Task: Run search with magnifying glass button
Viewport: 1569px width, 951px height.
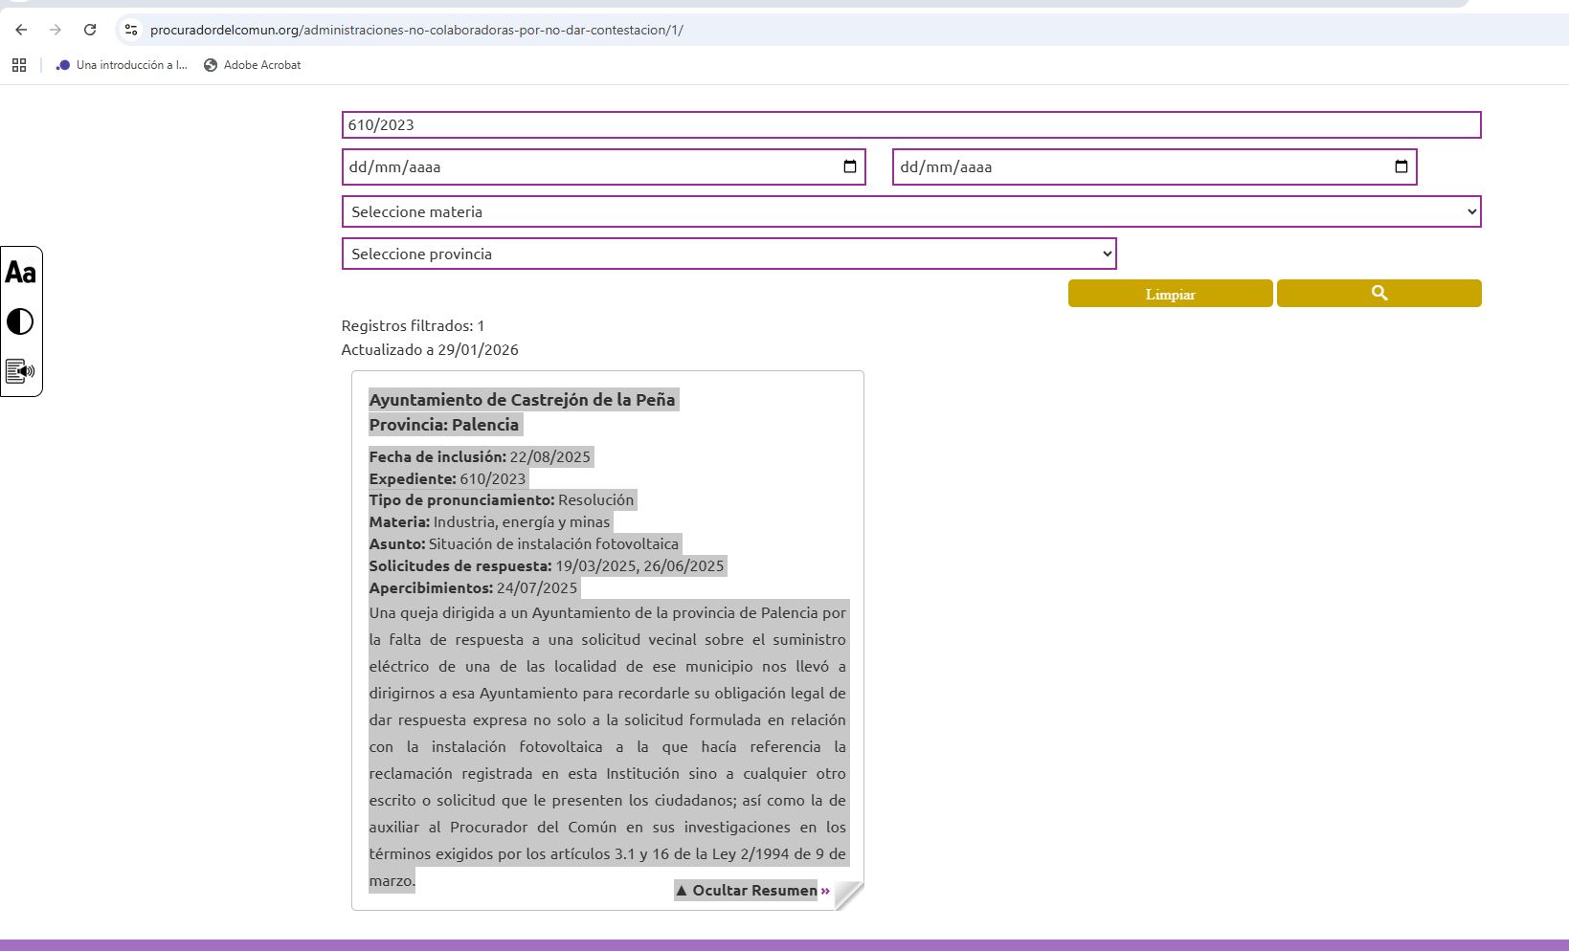Action: 1378,294
